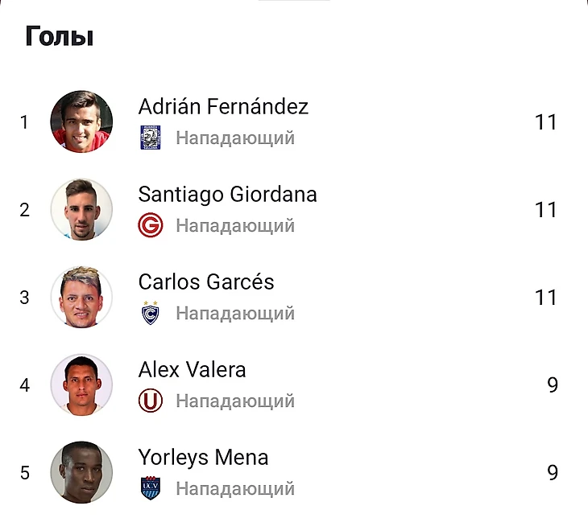Click Alex Valera's goal count 9
The image size is (588, 518).
[552, 385]
